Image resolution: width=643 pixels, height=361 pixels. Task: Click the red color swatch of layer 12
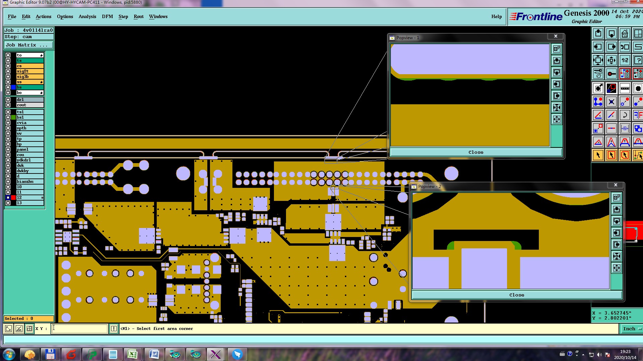pos(13,198)
